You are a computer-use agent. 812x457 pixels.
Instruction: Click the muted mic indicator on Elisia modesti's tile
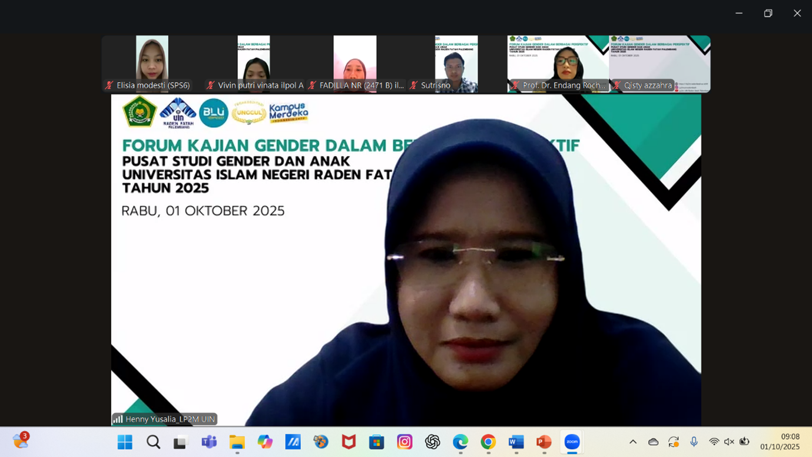[109, 85]
